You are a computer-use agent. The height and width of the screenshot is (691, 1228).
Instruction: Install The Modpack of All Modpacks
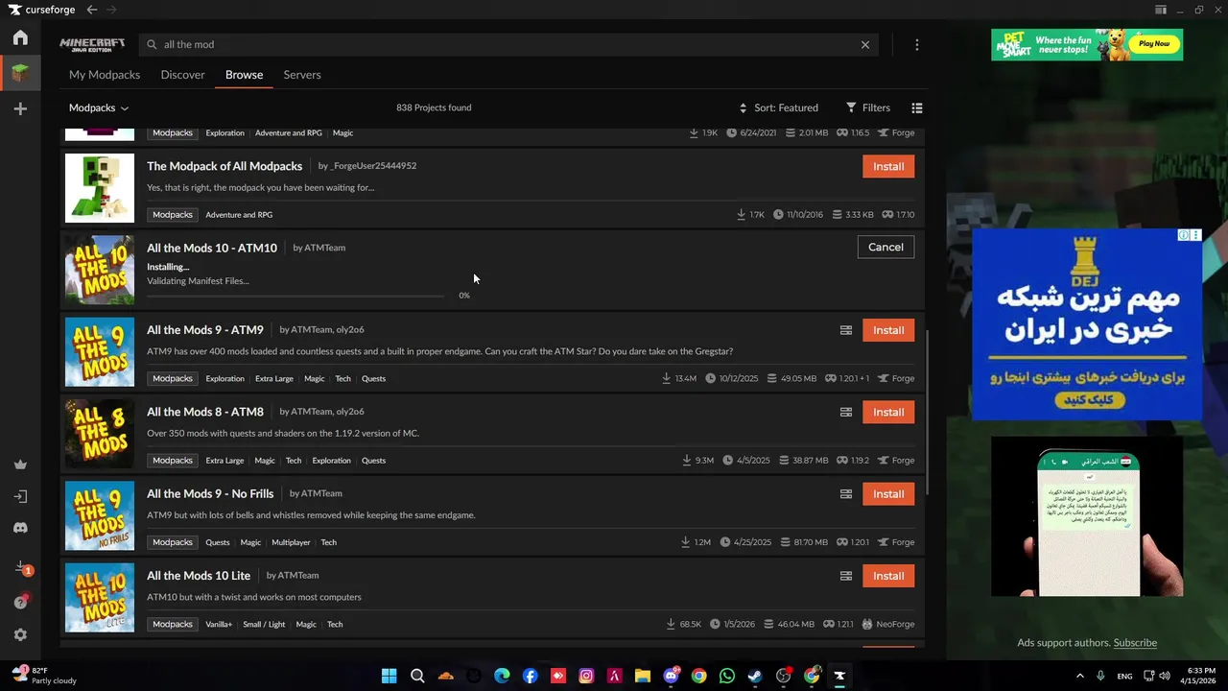point(888,166)
